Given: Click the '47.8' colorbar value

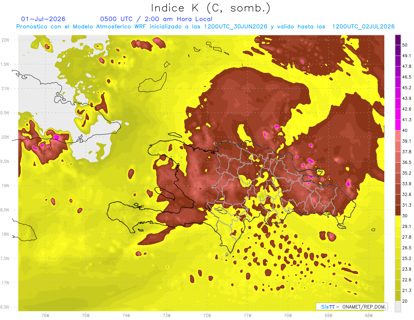Looking at the screenshot, I should (x=406, y=66).
